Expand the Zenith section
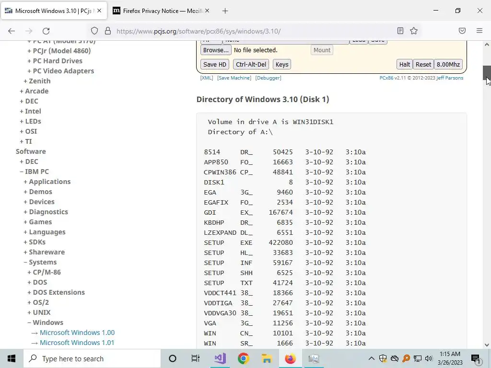The height and width of the screenshot is (368, 491). tap(37, 80)
